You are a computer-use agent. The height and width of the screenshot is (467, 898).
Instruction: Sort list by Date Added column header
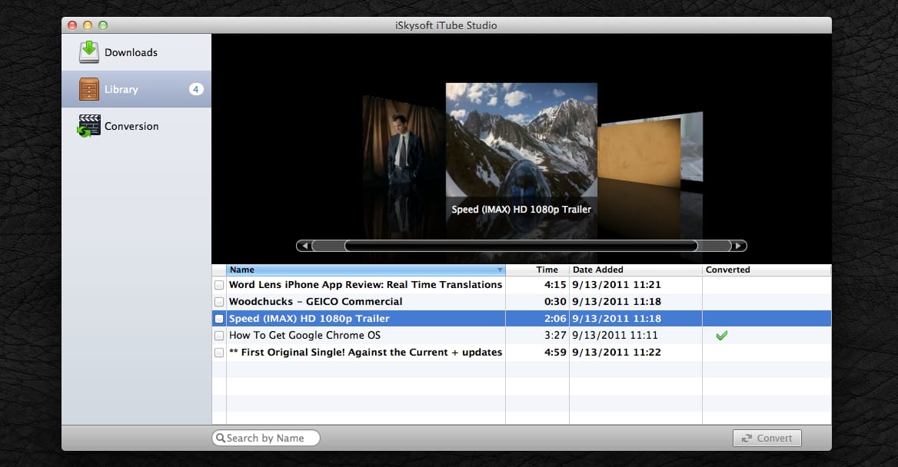[636, 270]
